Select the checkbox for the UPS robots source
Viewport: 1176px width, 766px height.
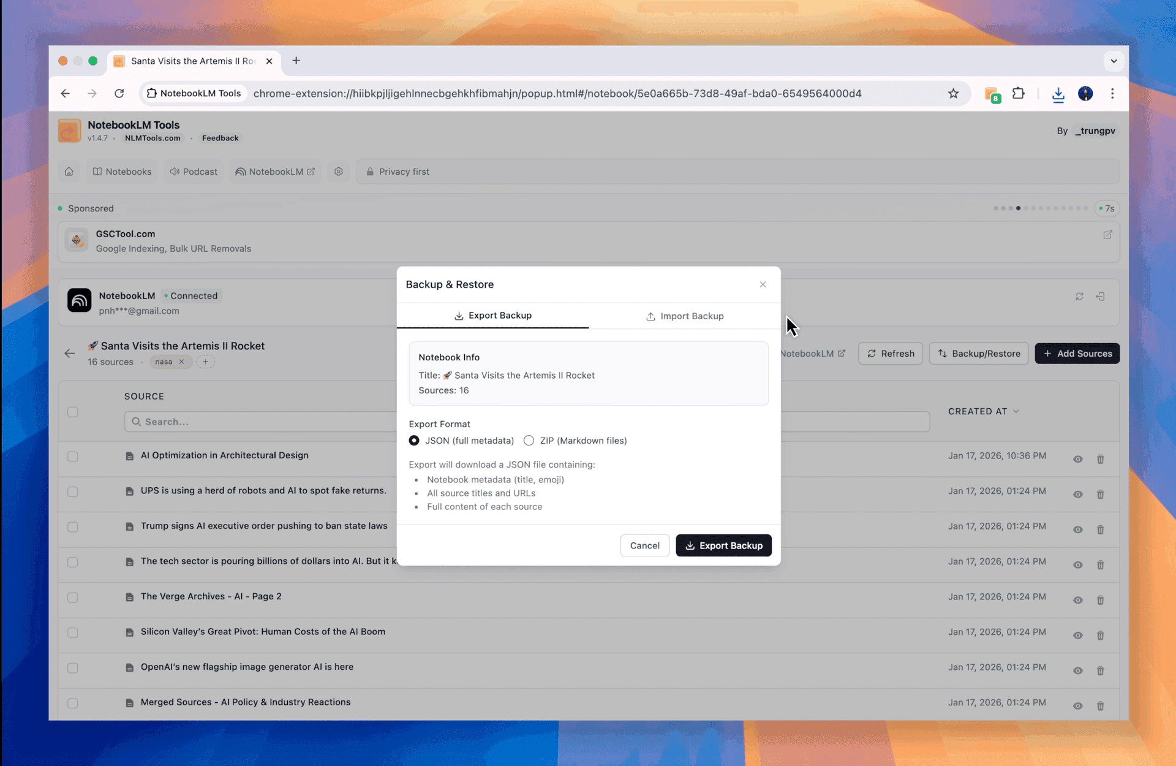point(72,492)
